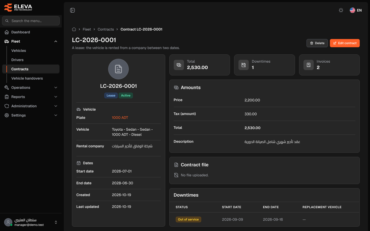Click the Downtimes count card
370x231 pixels.
tap(264, 65)
